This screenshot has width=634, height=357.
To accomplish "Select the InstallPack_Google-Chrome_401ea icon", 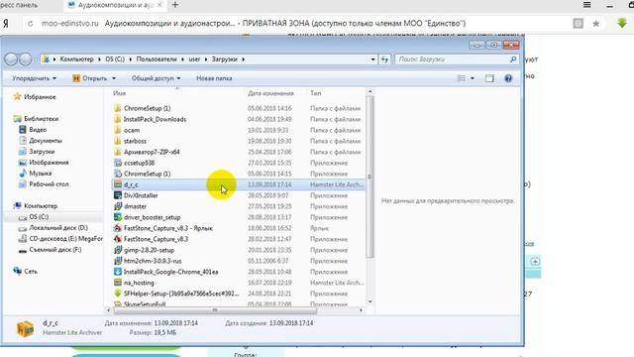I will click(x=118, y=272).
